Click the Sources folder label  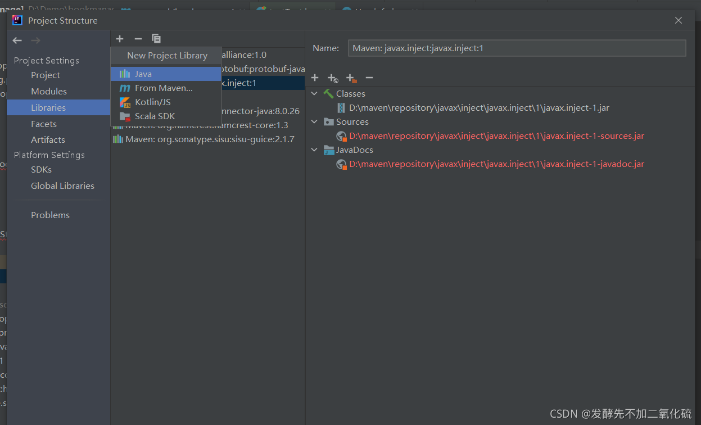[x=352, y=121]
